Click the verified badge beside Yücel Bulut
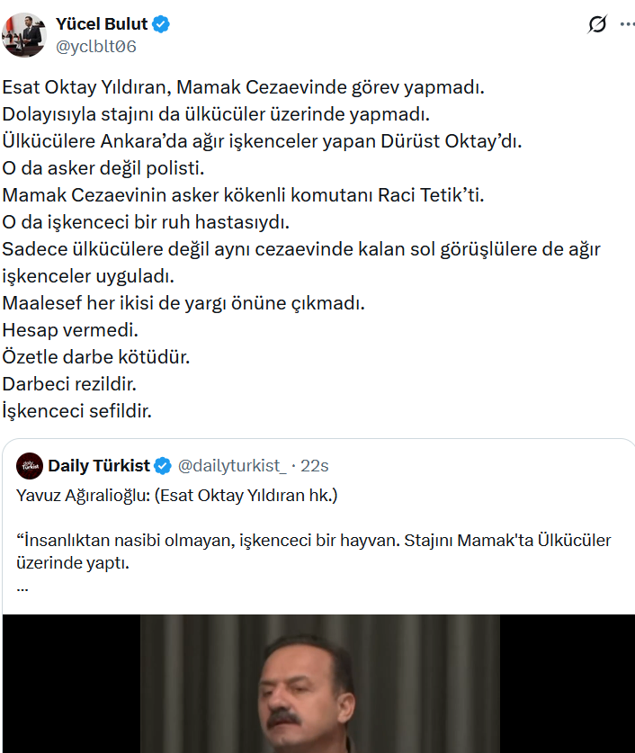This screenshot has width=635, height=753. click(162, 24)
